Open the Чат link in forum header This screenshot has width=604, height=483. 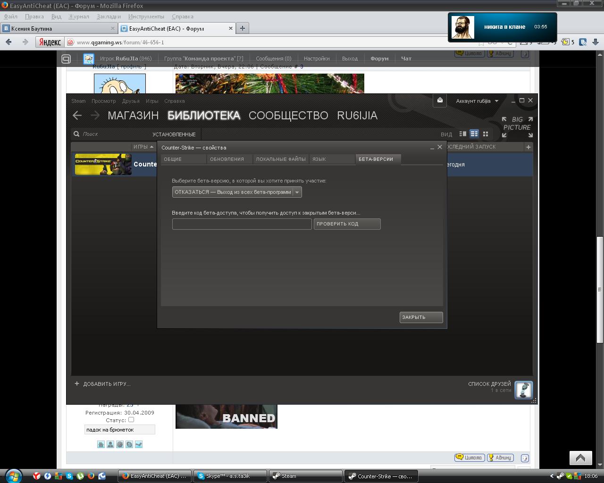click(406, 58)
